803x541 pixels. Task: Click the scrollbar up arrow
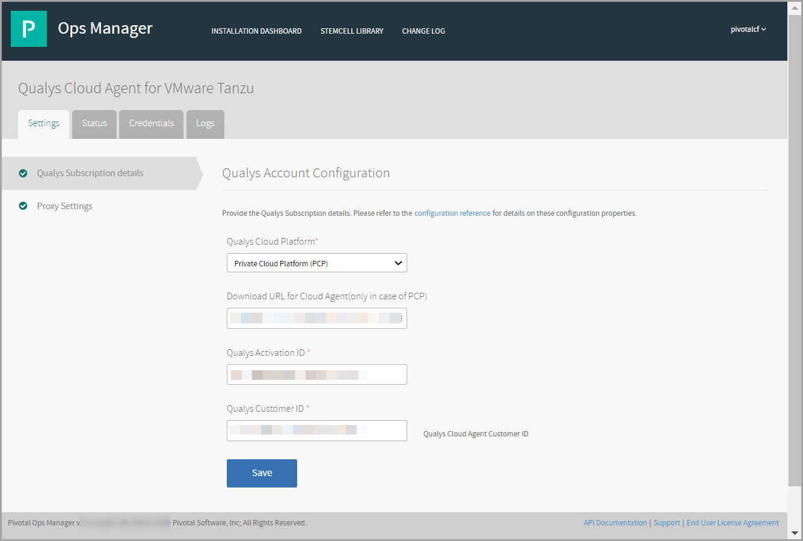tap(795, 7)
